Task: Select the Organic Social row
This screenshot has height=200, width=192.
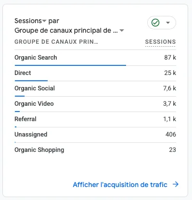Action: pos(95,88)
